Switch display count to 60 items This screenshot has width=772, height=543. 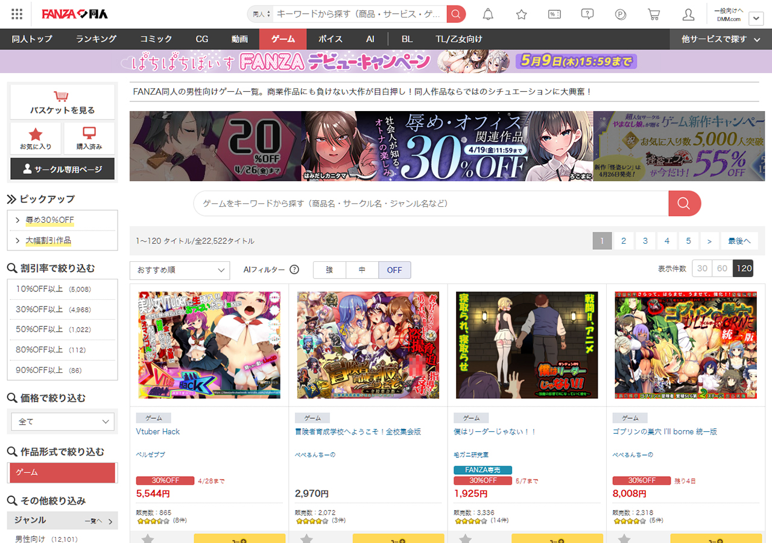(x=722, y=268)
